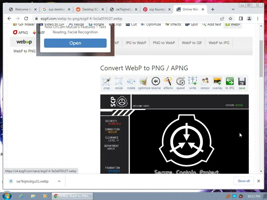Select the ezgif reverse tool

tap(156, 83)
